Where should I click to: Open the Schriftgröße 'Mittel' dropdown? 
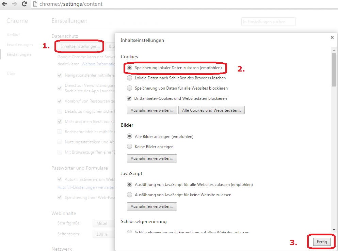[103, 223]
